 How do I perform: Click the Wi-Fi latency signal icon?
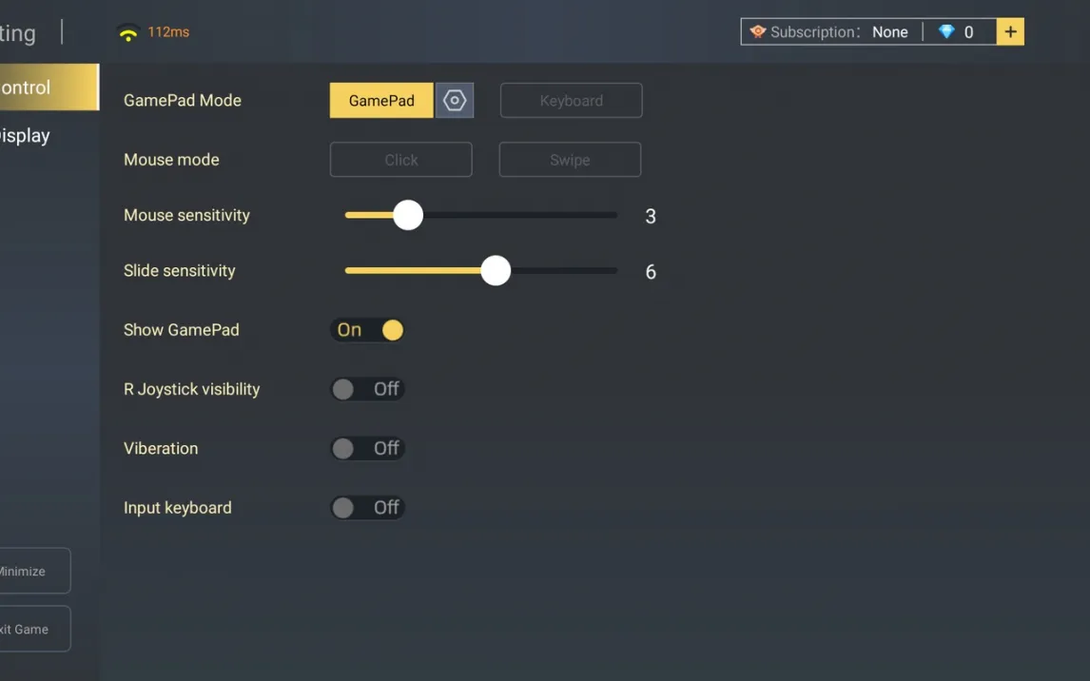[x=128, y=33]
